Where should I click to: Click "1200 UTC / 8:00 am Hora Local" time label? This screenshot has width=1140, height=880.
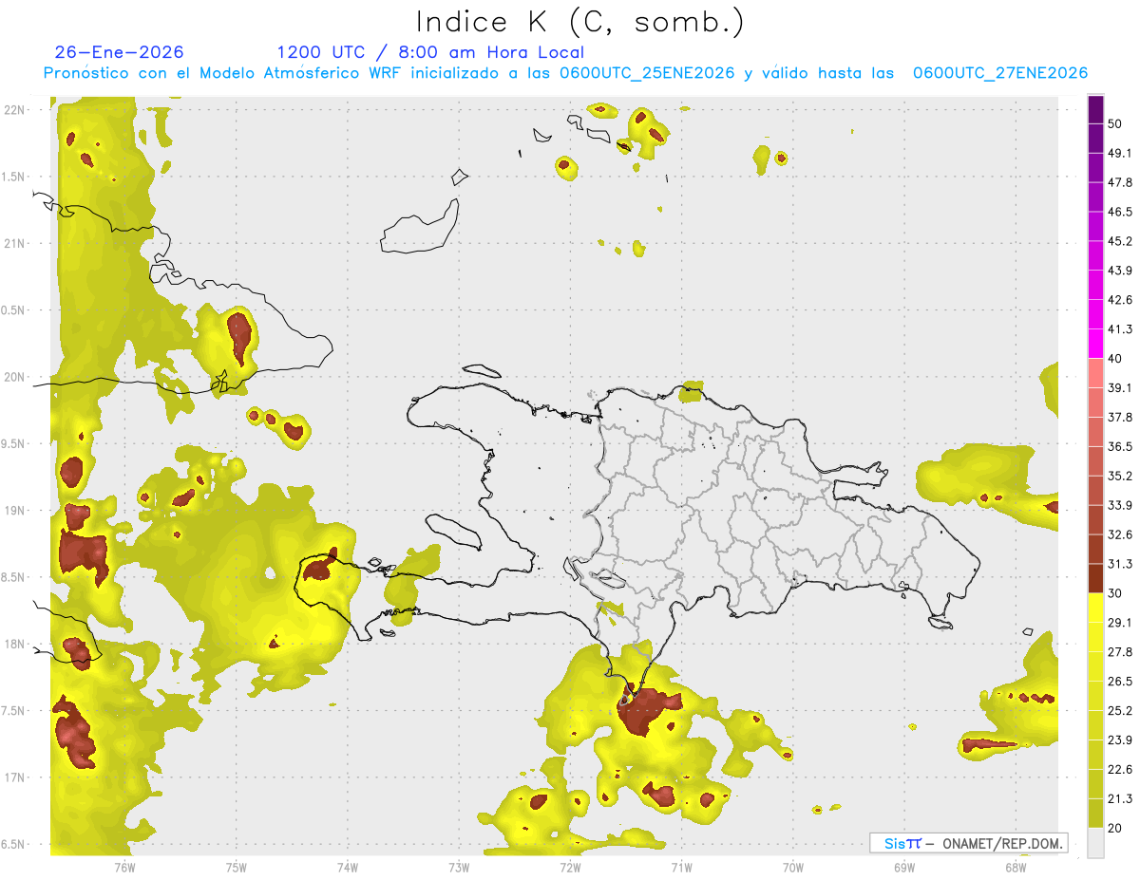430,52
